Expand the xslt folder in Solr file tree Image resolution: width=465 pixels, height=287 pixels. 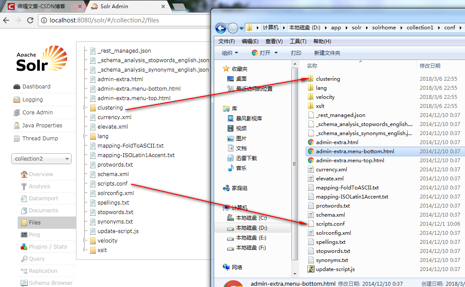(85, 250)
